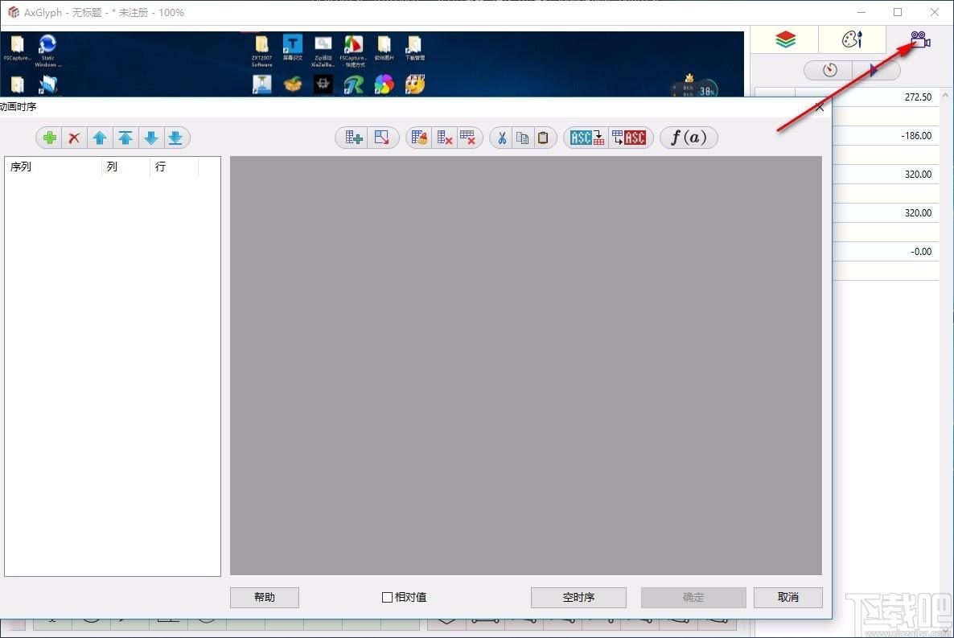Open the palette and brush tab
954x638 pixels.
tap(852, 39)
